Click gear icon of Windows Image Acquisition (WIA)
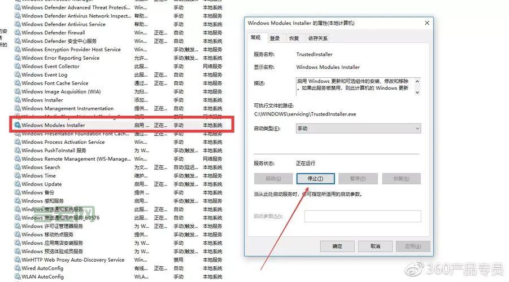The height and width of the screenshot is (282, 509). click(x=18, y=92)
